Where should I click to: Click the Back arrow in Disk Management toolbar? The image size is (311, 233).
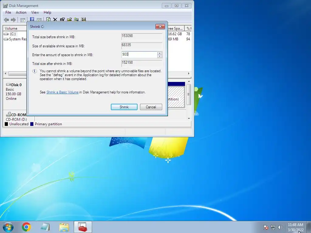coord(6,20)
